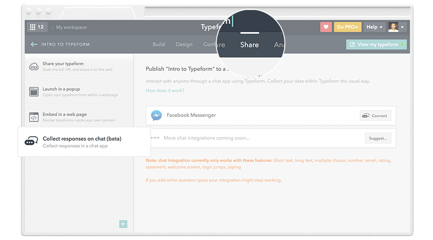Select Collect responses on chat (beta)
The height and width of the screenshot is (240, 433).
[84, 142]
